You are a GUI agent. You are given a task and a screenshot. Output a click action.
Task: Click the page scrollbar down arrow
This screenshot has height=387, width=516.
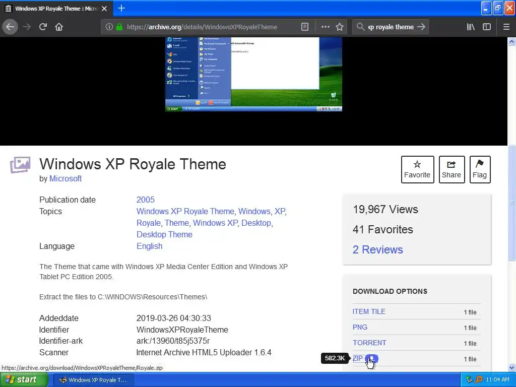pos(512,367)
